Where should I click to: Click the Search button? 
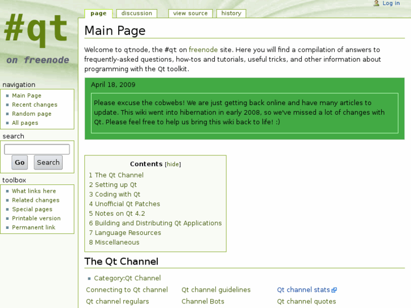pos(48,163)
